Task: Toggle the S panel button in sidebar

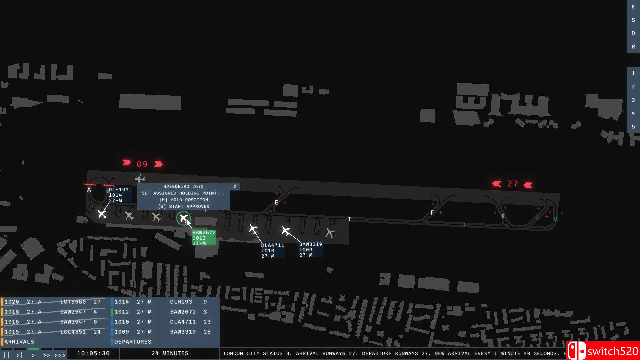Action: click(633, 20)
